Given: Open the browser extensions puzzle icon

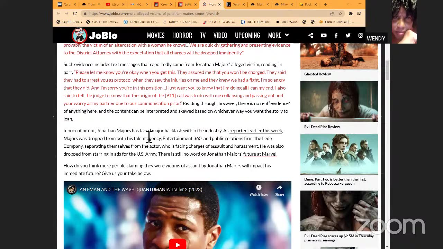Looking at the screenshot, I should click(x=351, y=13).
